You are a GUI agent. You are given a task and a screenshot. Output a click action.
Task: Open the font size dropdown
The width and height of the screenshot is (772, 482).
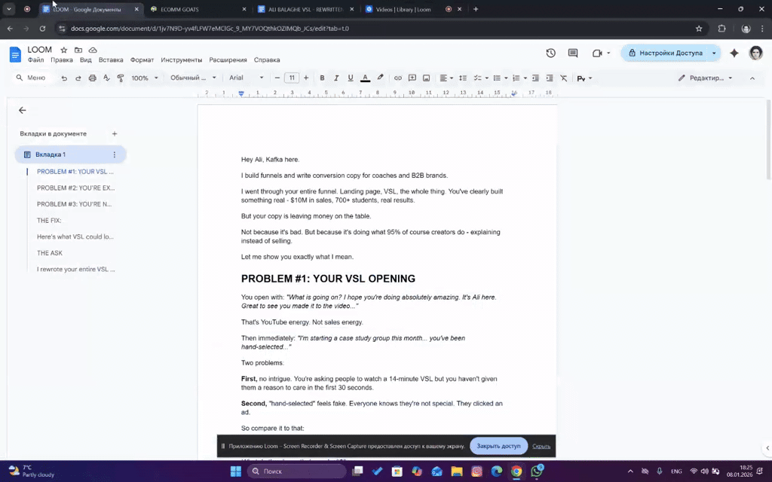[x=293, y=78]
